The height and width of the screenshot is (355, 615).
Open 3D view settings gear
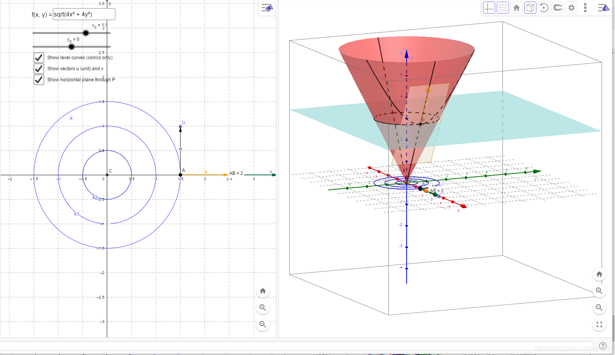(x=572, y=8)
